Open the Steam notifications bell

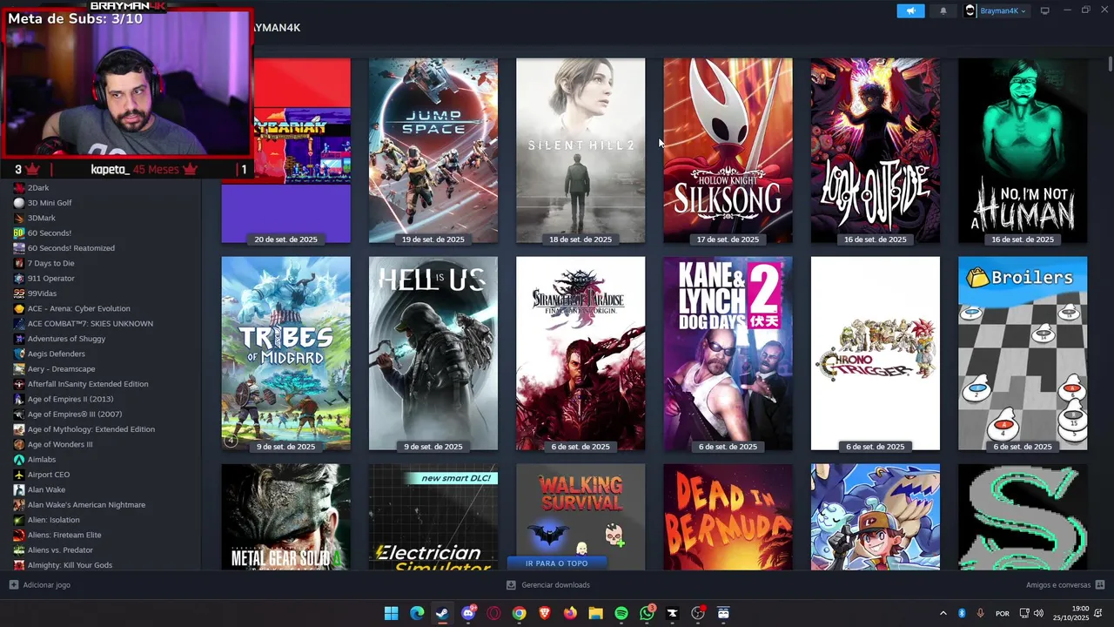(x=943, y=10)
